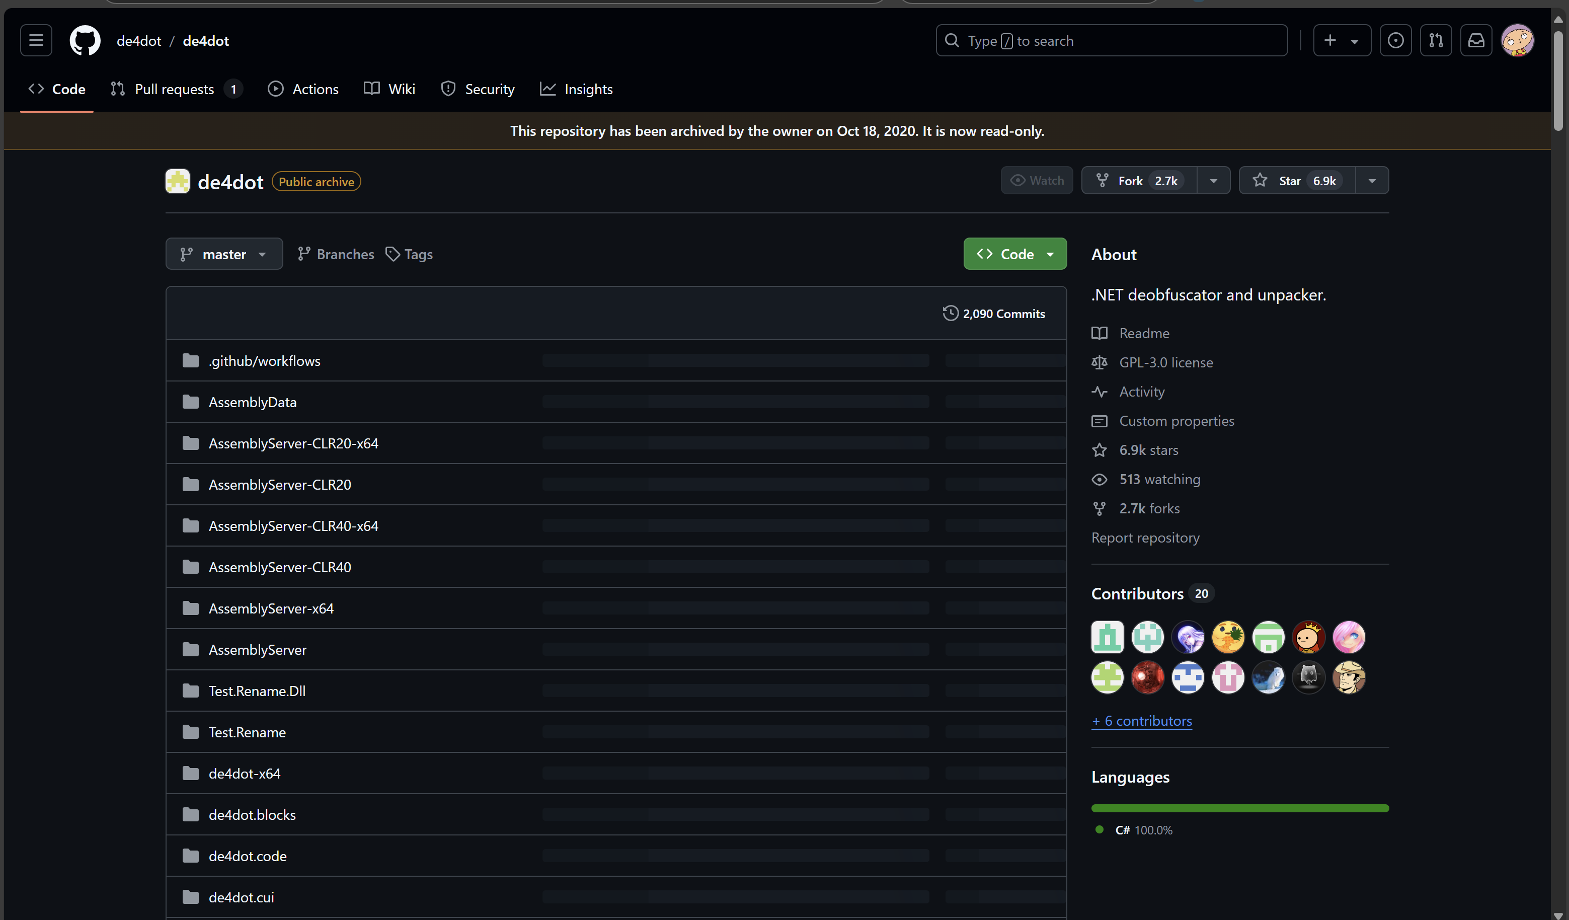This screenshot has width=1569, height=920.
Task: Open the 2,090 Commits history
Action: click(x=994, y=314)
